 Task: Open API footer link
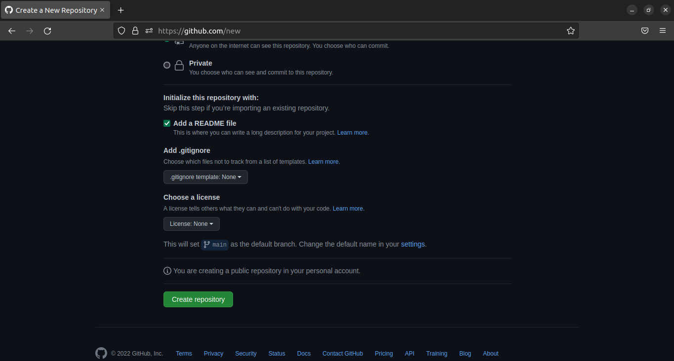(409, 354)
